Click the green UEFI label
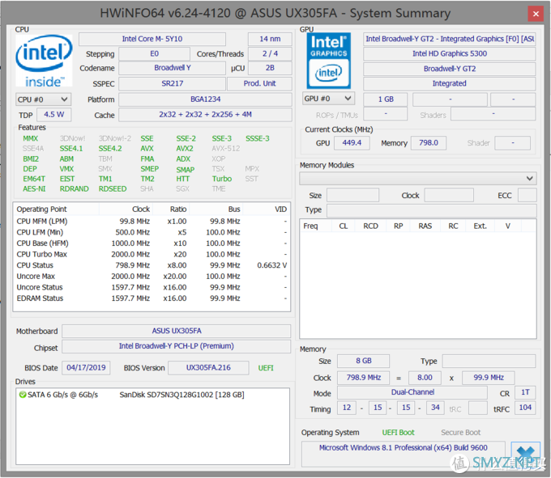The height and width of the screenshot is (478, 551). click(266, 368)
